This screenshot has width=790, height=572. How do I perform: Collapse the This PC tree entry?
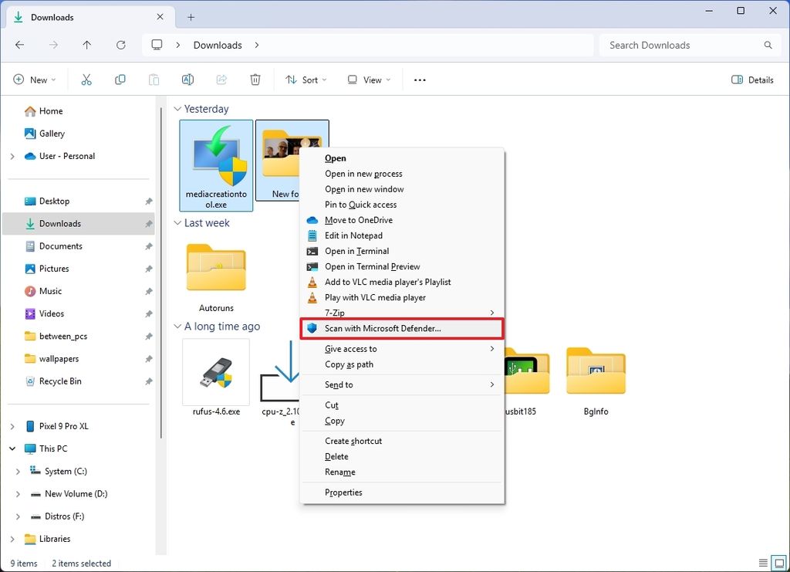point(11,448)
